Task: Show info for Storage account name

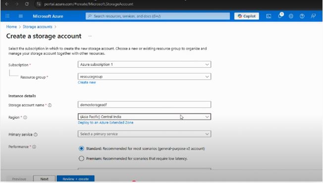Action: (x=50, y=105)
